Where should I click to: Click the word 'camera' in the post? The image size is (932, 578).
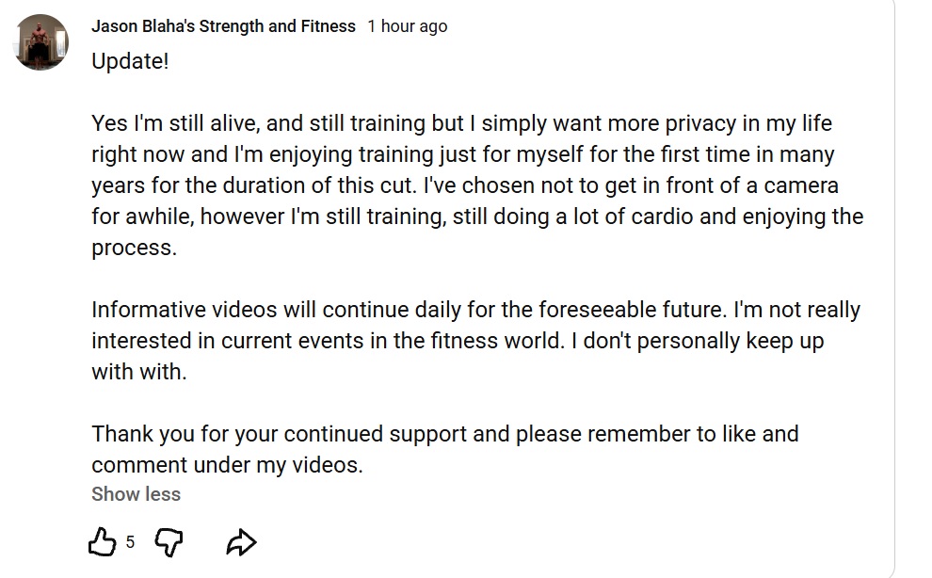(800, 185)
